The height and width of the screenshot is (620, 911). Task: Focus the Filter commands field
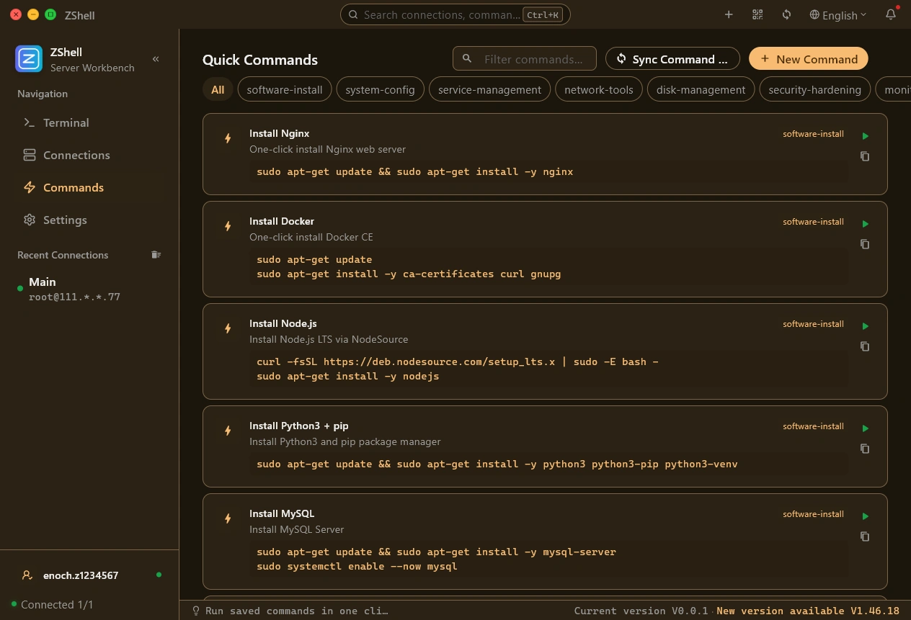(525, 59)
